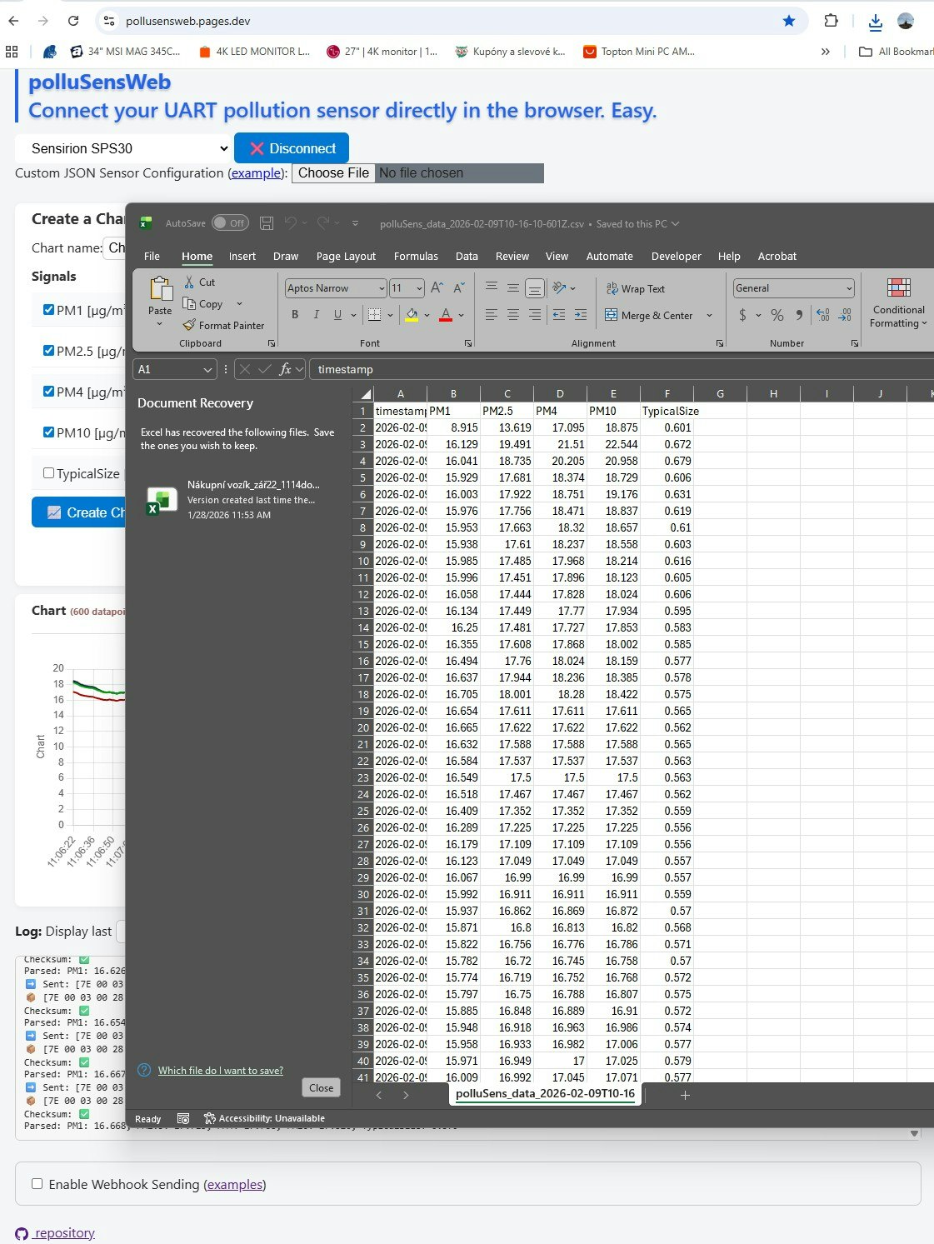Open the Formulas ribbon tab
Viewport: 934px width, 1244px height.
point(416,257)
